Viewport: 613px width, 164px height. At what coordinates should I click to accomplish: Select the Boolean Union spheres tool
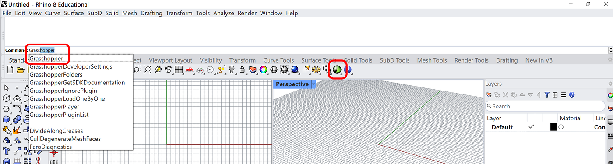[17, 120]
